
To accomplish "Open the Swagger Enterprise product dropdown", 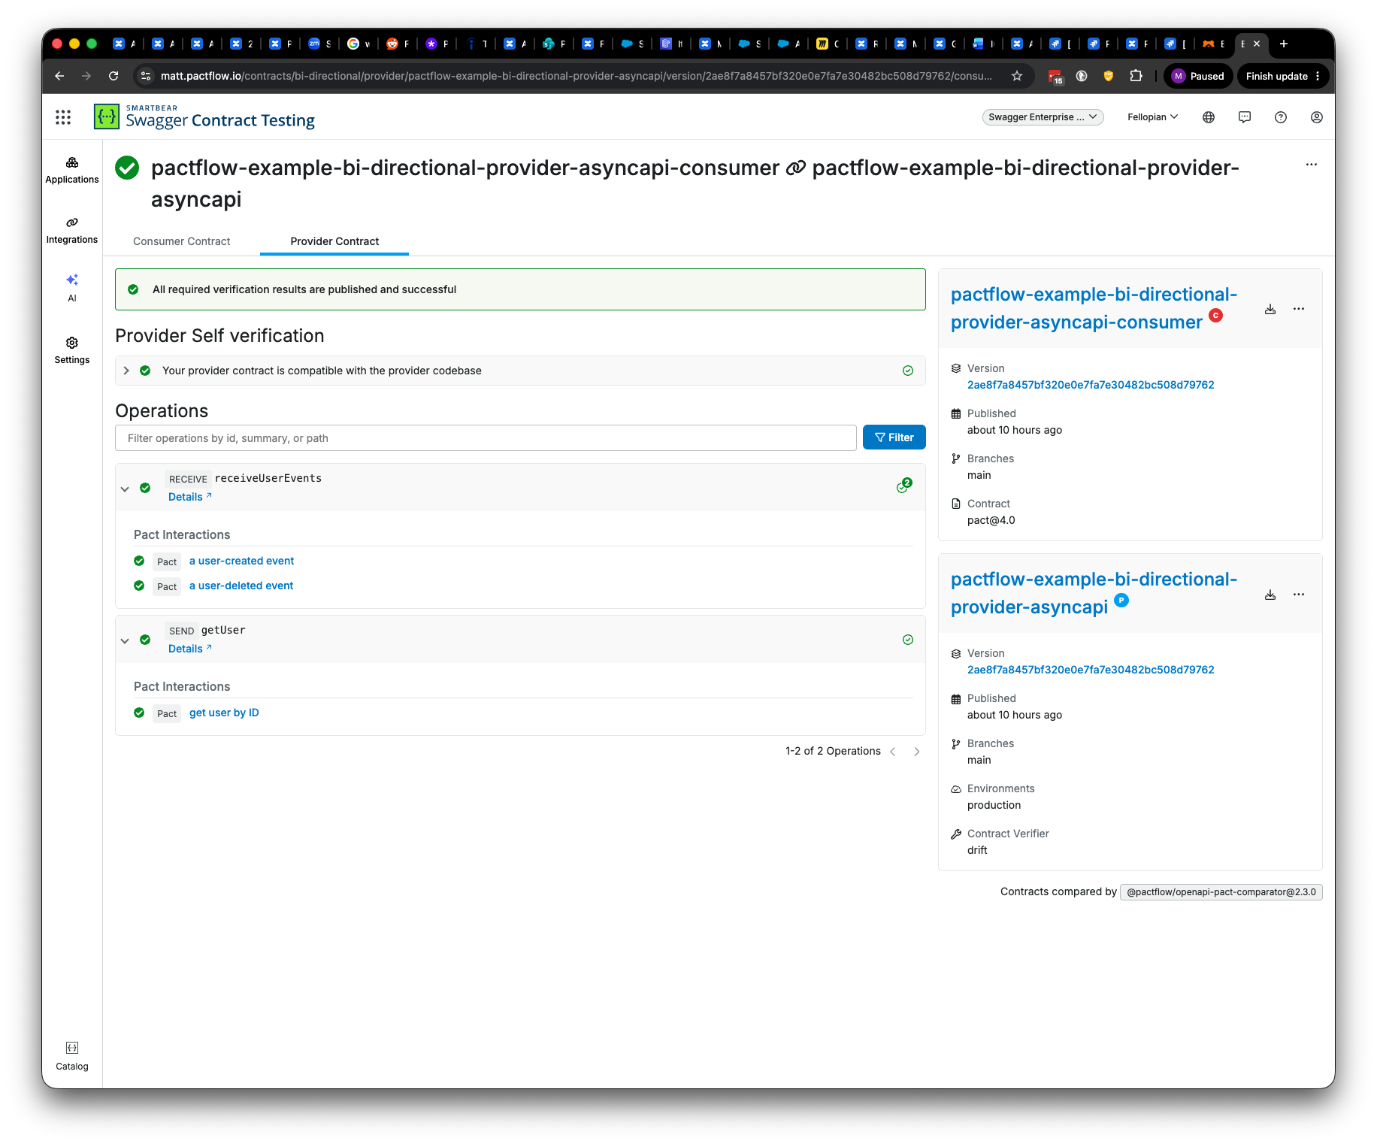I will (1043, 117).
